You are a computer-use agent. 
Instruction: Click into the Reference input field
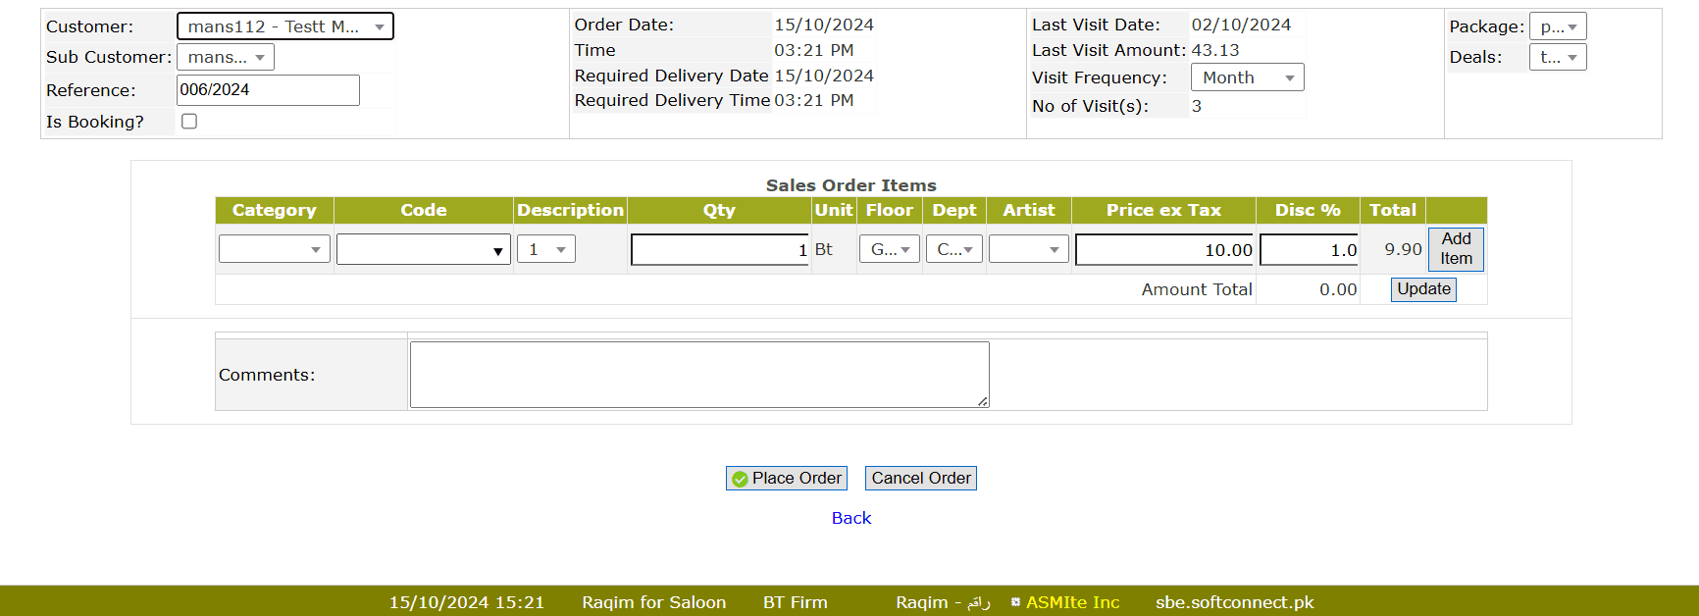click(268, 90)
